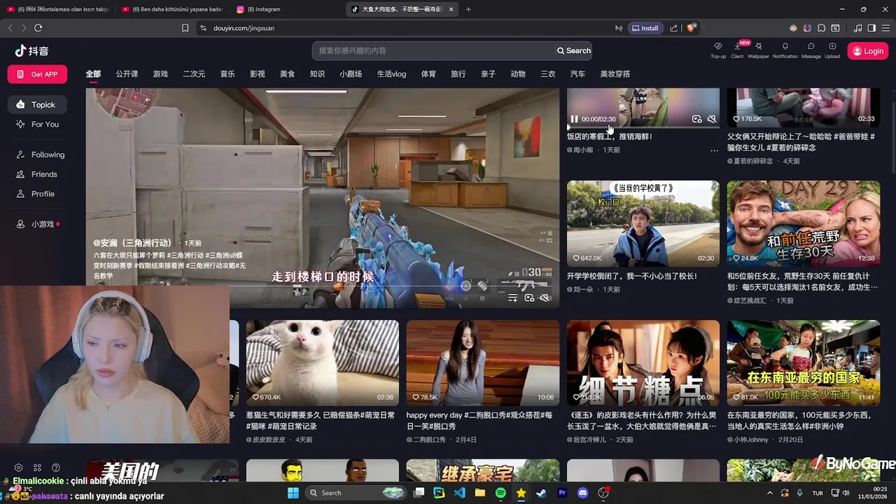Open the For You sidebar item
The image size is (896, 504).
pos(37,124)
